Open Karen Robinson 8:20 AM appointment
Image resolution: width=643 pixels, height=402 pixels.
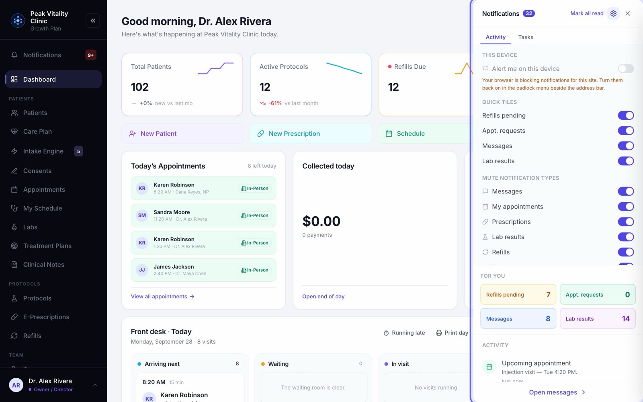pyautogui.click(x=203, y=188)
